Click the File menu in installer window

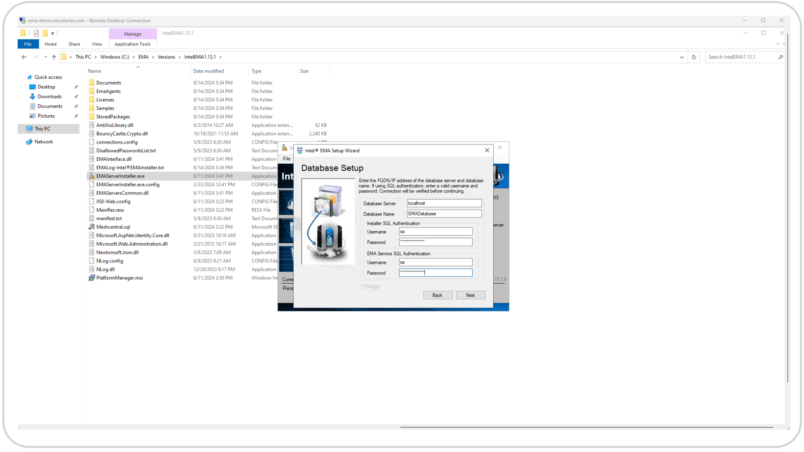[x=286, y=159]
